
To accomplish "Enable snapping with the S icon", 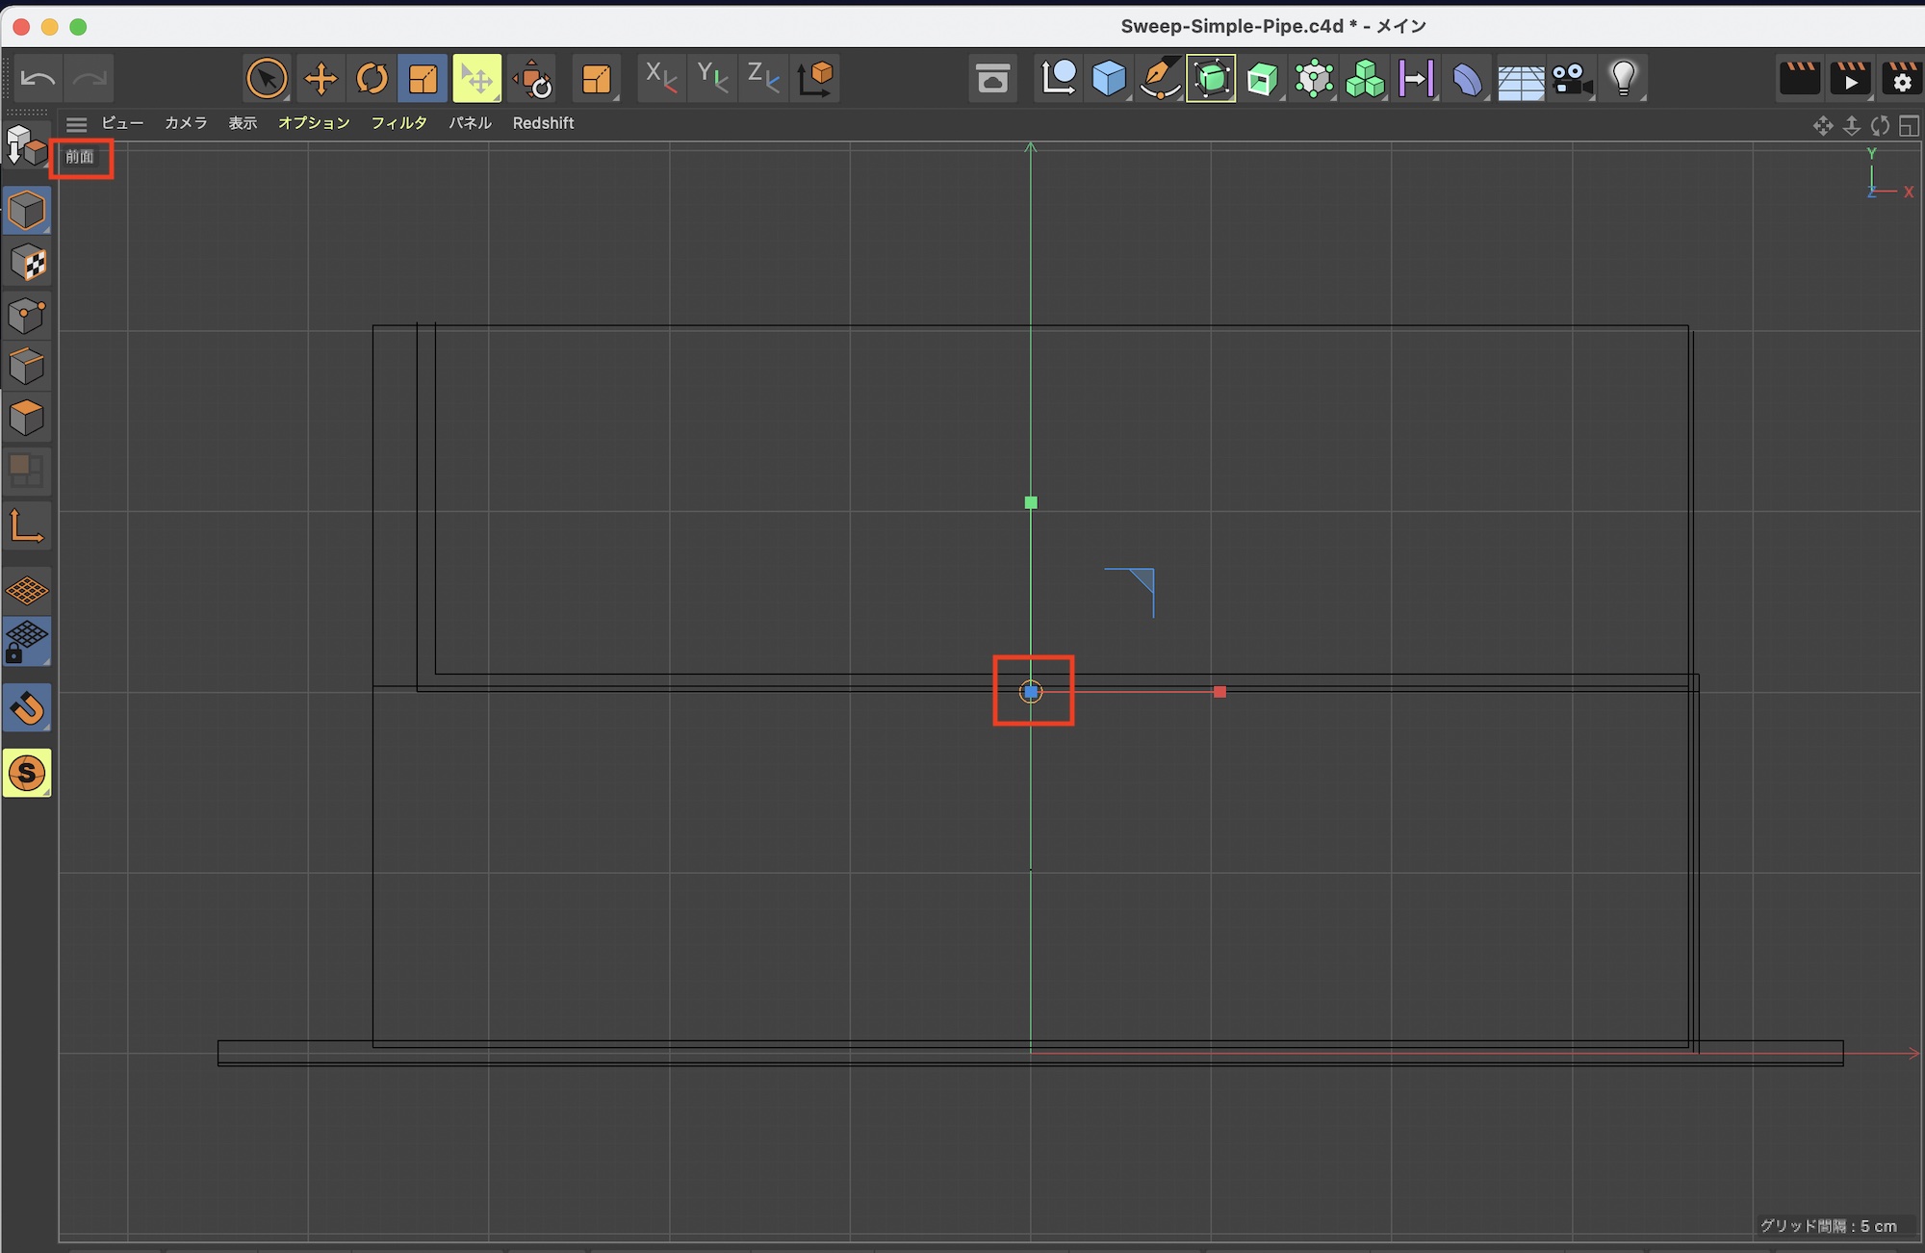I will pyautogui.click(x=27, y=773).
